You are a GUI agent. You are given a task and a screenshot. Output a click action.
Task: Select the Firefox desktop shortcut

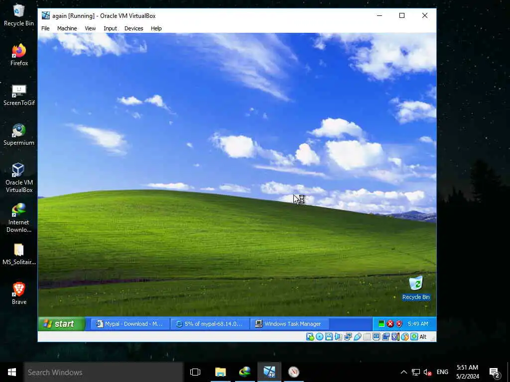point(19,55)
